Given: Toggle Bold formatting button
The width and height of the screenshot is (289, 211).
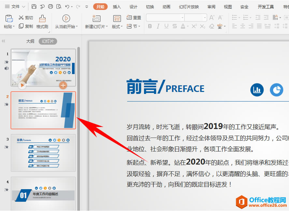Looking at the screenshot, I should pyautogui.click(x=150, y=26).
